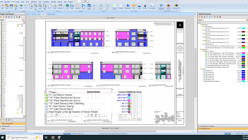Screen dimensions: 248x140
Task: Open the Reports menu tab
Action: pyautogui.click(x=60, y=2)
